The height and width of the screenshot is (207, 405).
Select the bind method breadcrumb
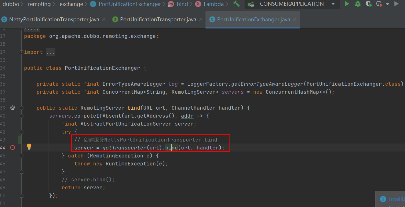pyautogui.click(x=182, y=4)
